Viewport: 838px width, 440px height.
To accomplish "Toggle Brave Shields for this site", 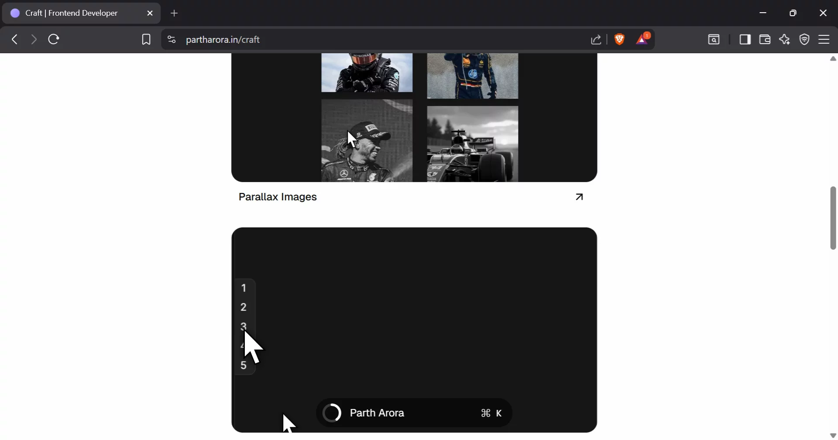I will (x=620, y=39).
